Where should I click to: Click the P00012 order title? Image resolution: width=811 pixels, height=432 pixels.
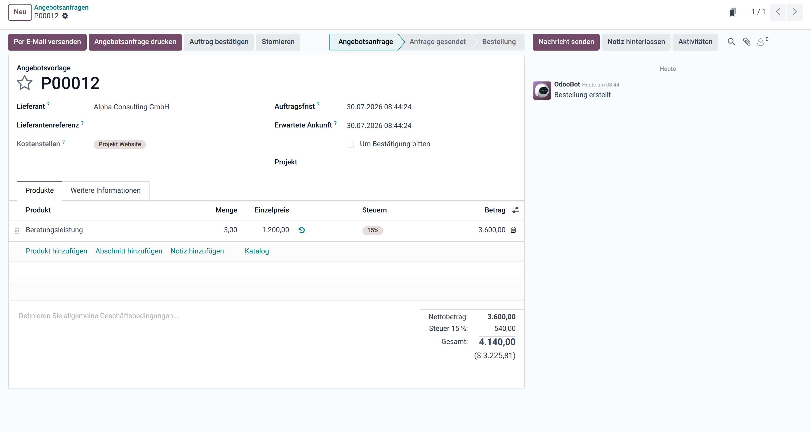[x=70, y=83]
